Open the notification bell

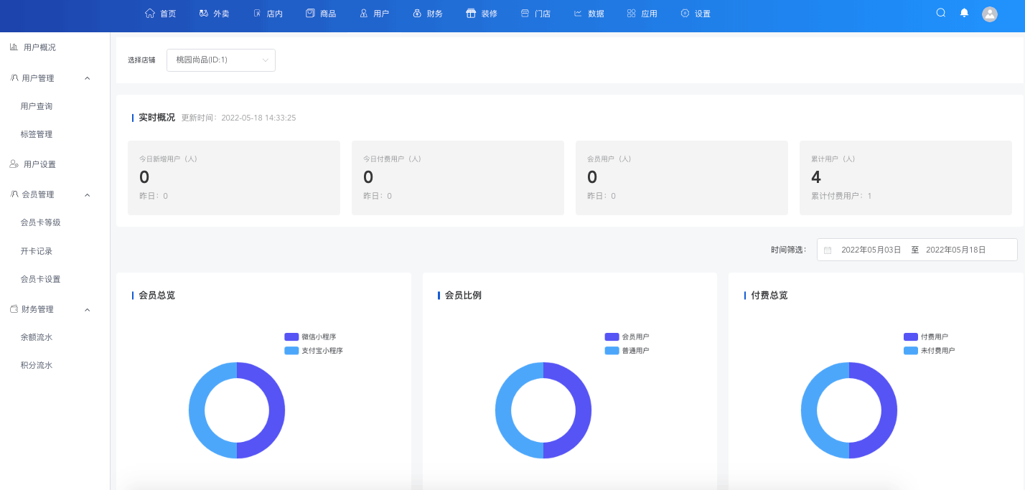pyautogui.click(x=964, y=13)
